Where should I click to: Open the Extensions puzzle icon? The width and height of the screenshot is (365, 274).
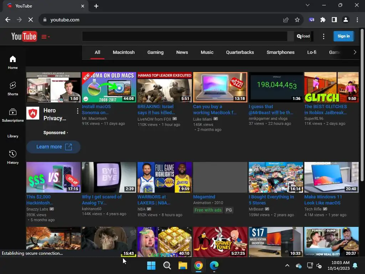(323, 20)
